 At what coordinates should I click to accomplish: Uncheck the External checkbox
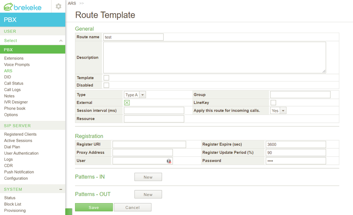pyautogui.click(x=127, y=103)
